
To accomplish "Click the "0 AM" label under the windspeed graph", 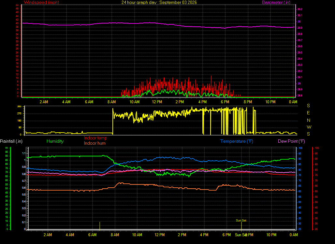I will click(293, 102).
